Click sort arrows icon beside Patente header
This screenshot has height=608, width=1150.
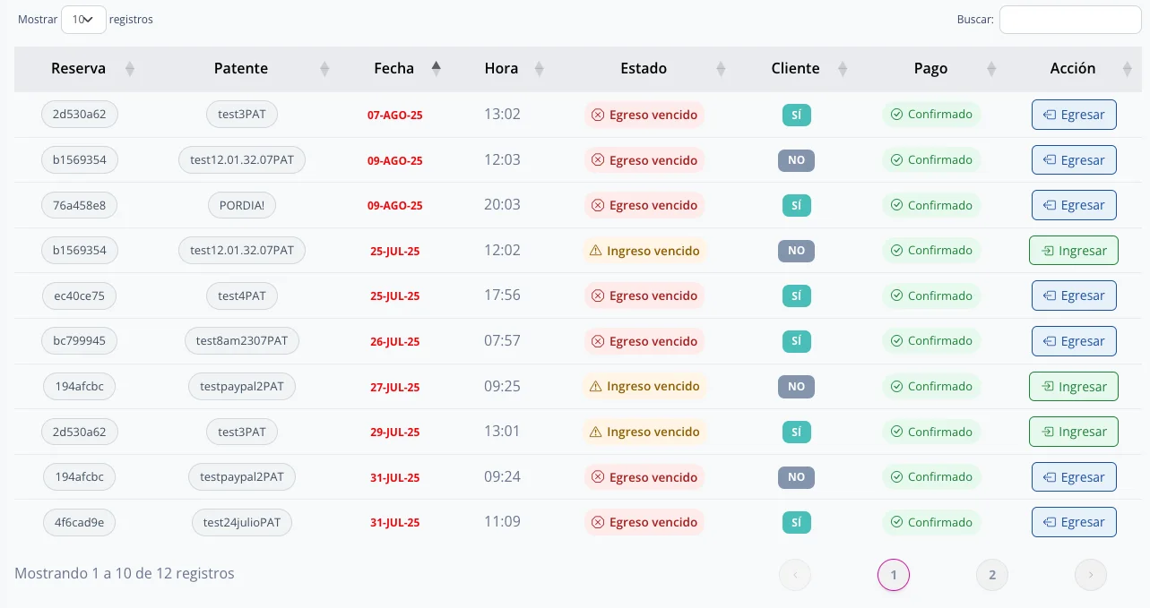324,69
